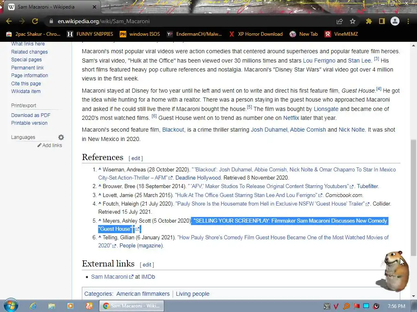Open the XP Horror Download bookmark
The height and width of the screenshot is (312, 417).
pos(256,34)
